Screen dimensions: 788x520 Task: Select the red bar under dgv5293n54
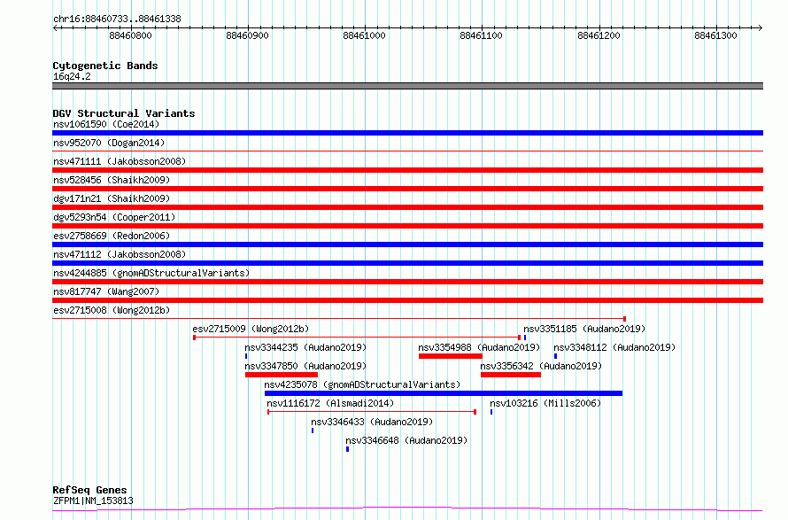tap(407, 226)
